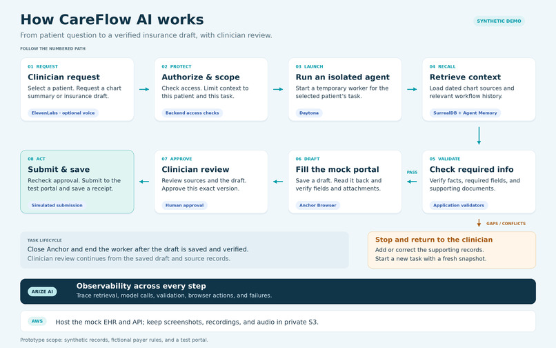Image resolution: width=556 pixels, height=348 pixels.
Task: Click the 'How CareFlow AI works' title
Action: coord(112,19)
